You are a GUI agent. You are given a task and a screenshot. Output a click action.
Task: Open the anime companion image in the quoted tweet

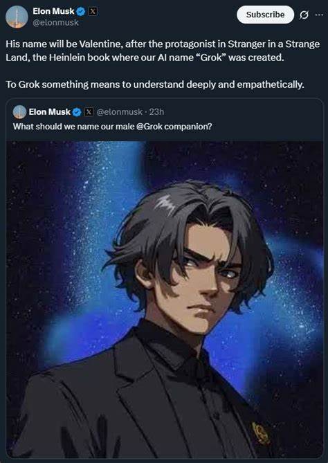[165, 299]
